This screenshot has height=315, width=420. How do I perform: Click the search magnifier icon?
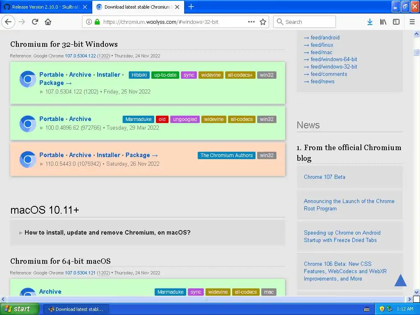click(x=280, y=22)
